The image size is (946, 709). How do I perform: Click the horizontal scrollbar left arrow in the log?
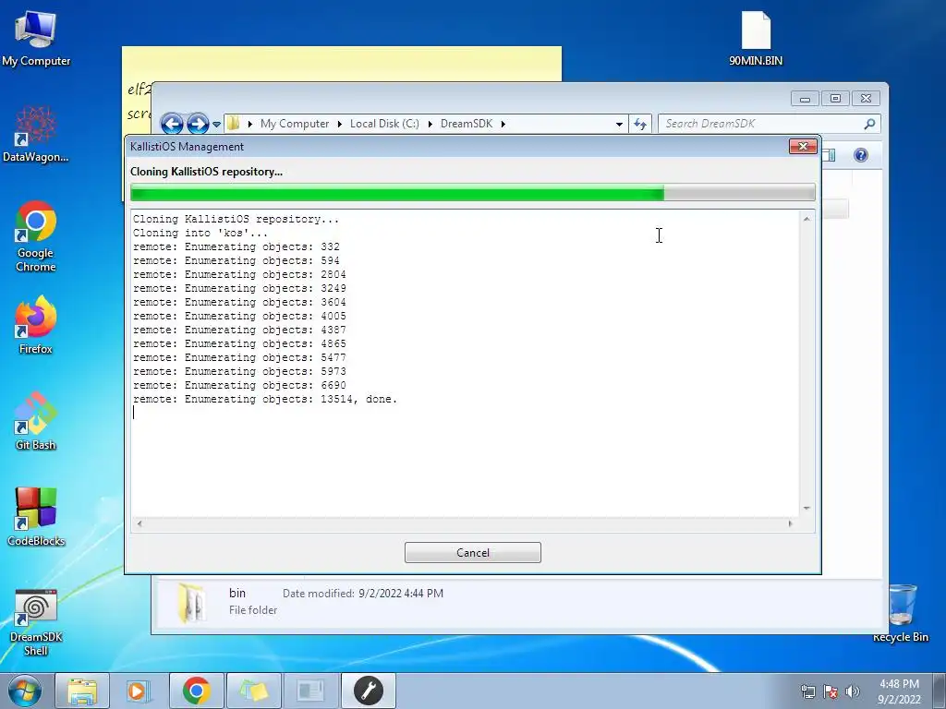coord(139,523)
